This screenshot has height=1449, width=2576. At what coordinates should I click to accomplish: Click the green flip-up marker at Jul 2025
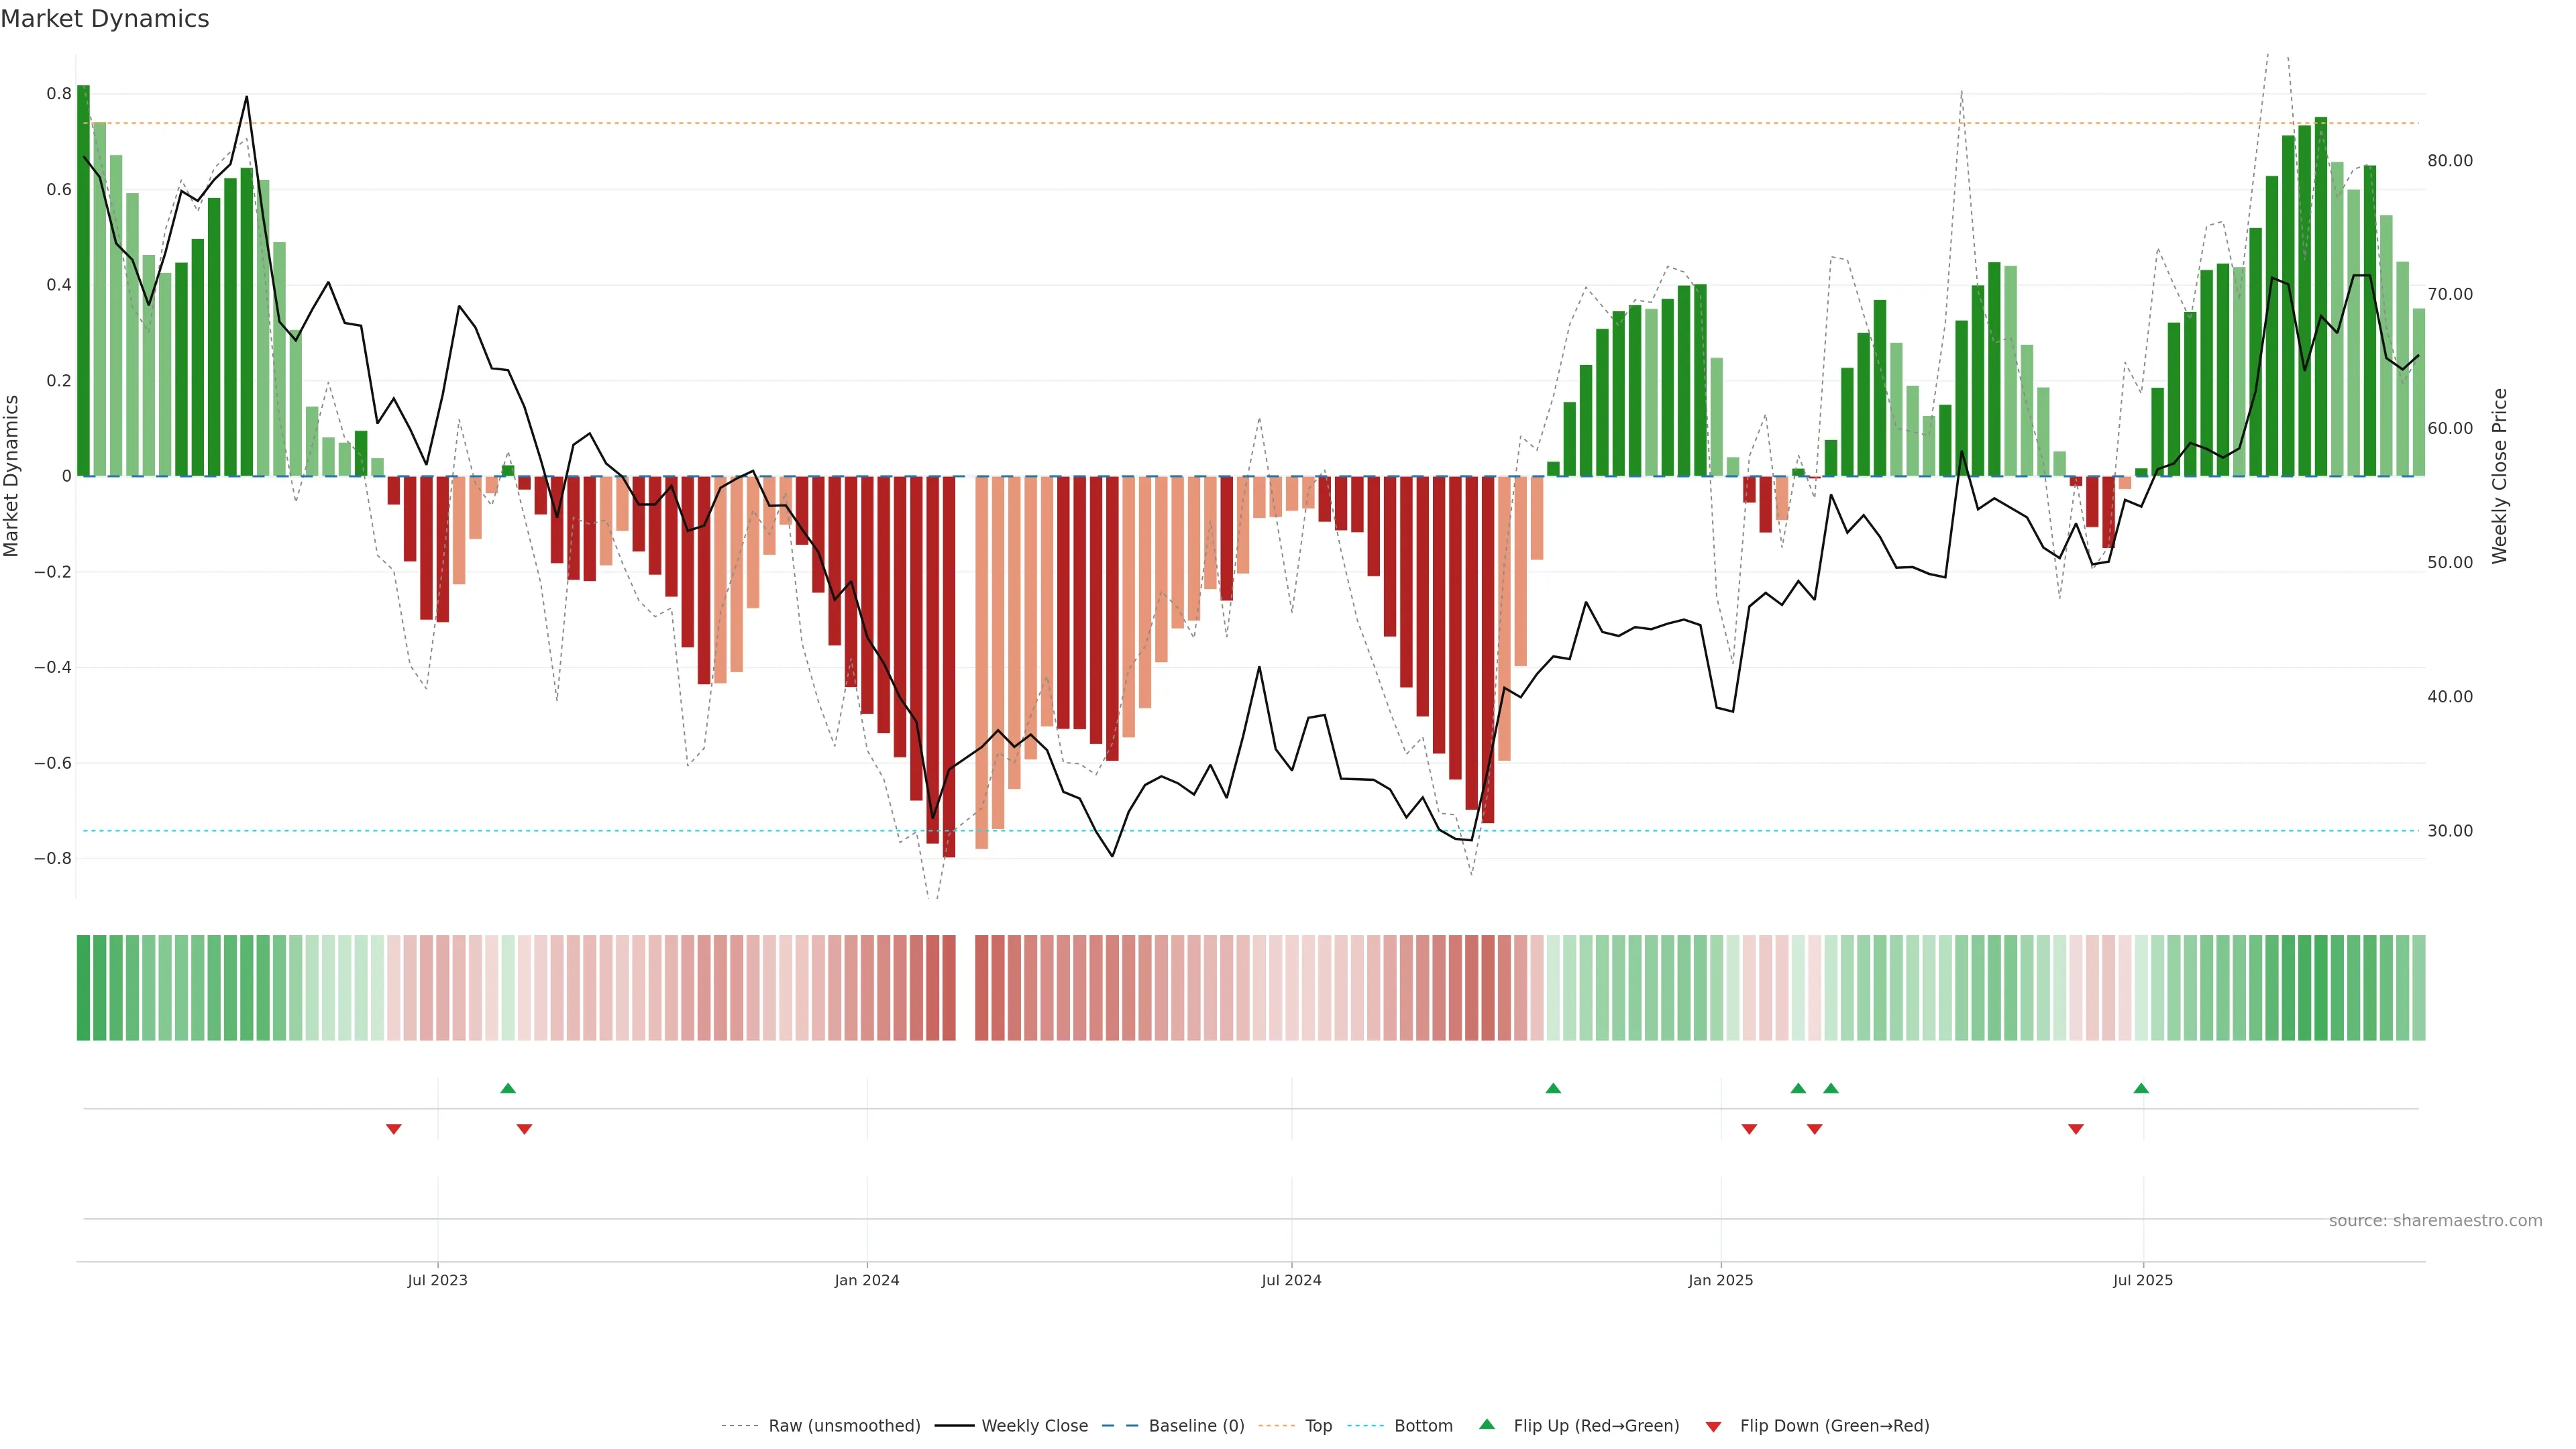(x=2141, y=1088)
